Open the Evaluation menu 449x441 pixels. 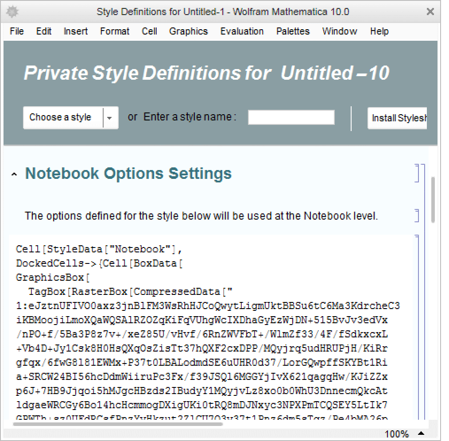tap(242, 31)
